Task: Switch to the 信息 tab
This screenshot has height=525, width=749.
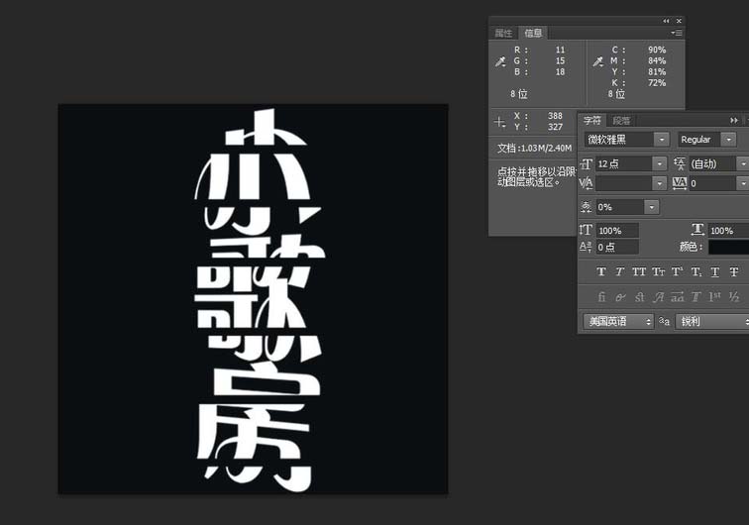Action: [x=533, y=33]
